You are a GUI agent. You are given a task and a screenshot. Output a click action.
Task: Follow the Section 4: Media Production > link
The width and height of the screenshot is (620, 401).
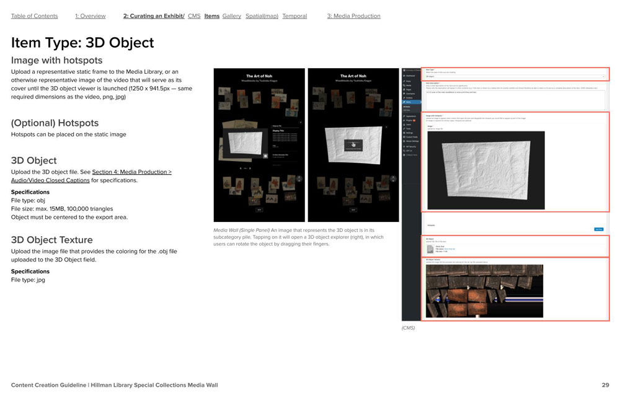[131, 172]
